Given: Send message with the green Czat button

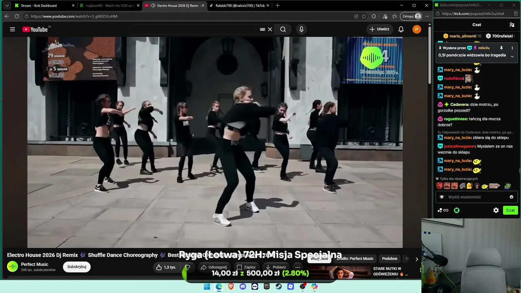Looking at the screenshot, I should pyautogui.click(x=510, y=210).
